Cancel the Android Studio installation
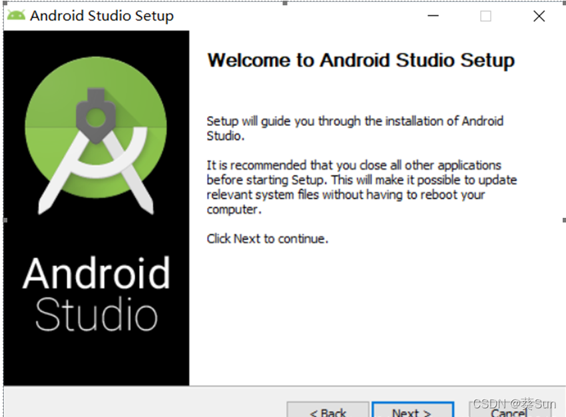This screenshot has height=417, width=566. click(508, 412)
